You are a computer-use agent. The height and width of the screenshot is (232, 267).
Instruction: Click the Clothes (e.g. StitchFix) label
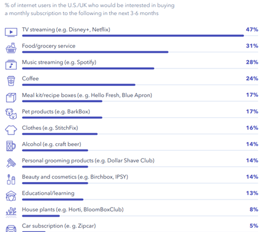pyautogui.click(x=50, y=128)
